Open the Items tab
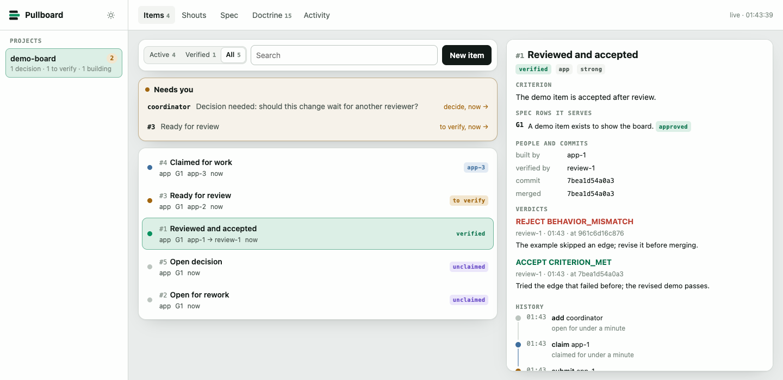The image size is (783, 380). (157, 15)
